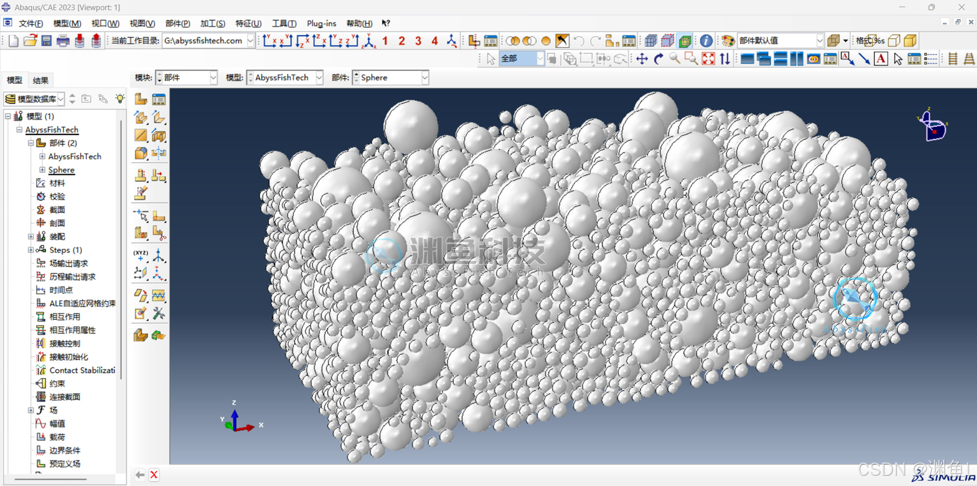Open the model AbyssFishTech dropdown
Screen dimensions: 977x486
[319, 78]
